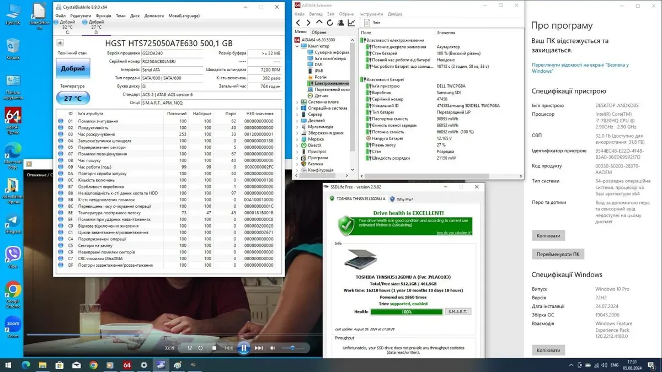Image resolution: width=662 pixels, height=372 pixels.
Task: Open the AIDA64 user profile toolbar icon
Action: click(340, 23)
